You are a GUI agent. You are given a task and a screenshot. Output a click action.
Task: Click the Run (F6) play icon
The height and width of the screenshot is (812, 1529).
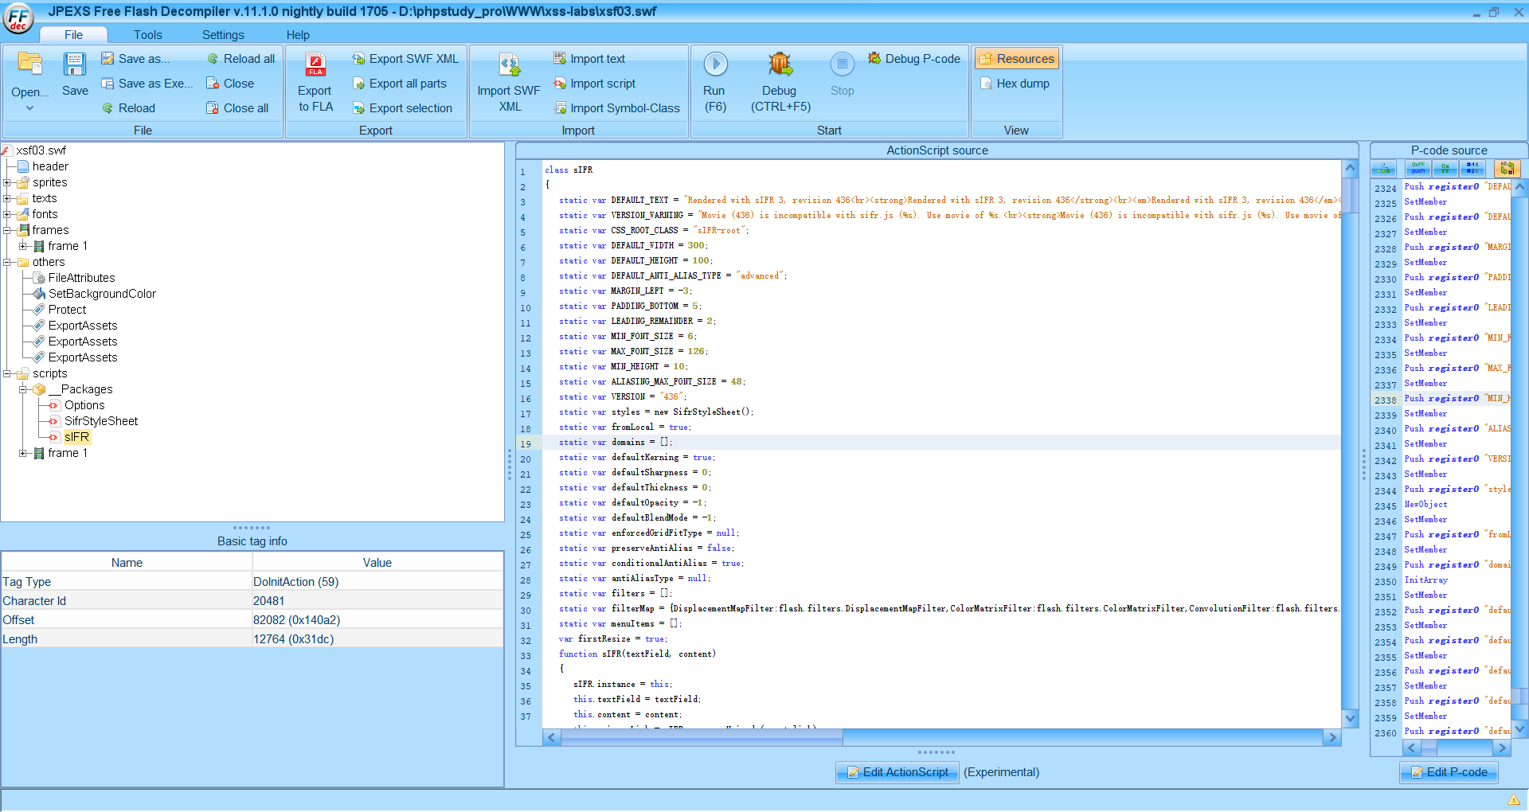pyautogui.click(x=715, y=64)
